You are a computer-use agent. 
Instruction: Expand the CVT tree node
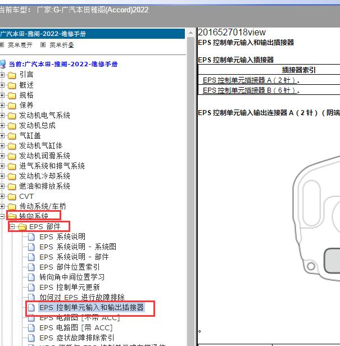click(x=2, y=197)
